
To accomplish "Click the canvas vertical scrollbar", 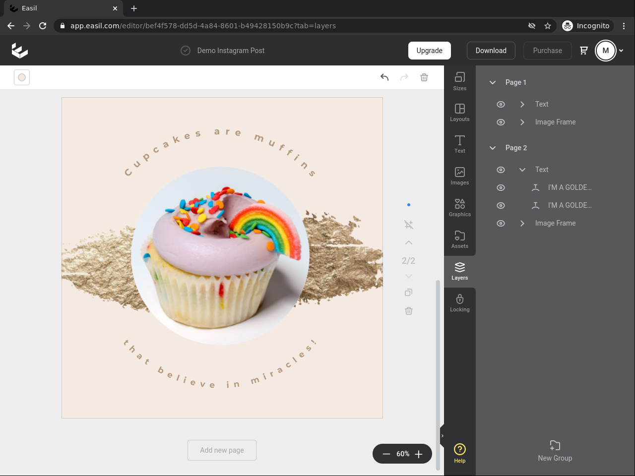I will click(438, 375).
